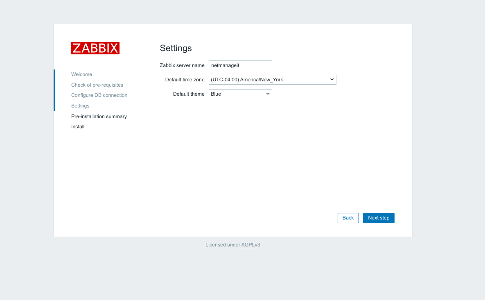Click the Zabbix server name label

click(182, 65)
